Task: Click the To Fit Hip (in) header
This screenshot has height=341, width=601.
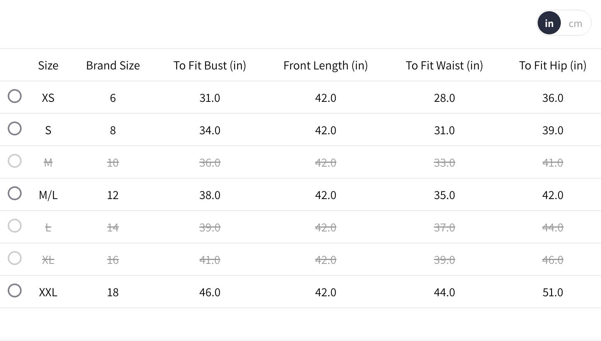Action: (552, 66)
